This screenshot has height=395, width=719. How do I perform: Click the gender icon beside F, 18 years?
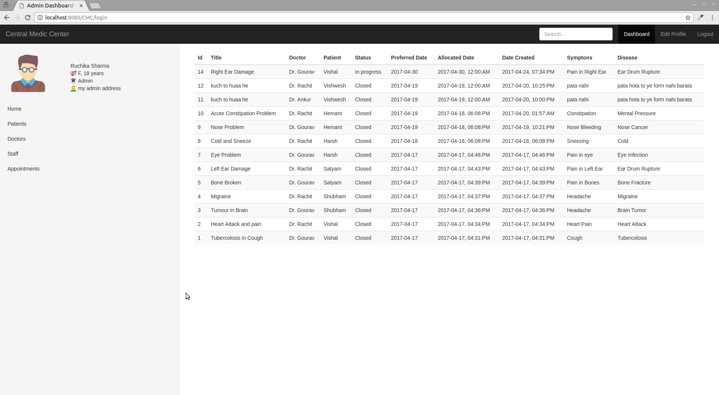point(73,74)
